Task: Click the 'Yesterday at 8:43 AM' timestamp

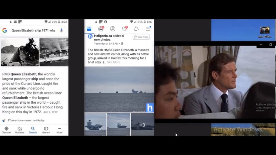Action: click(106, 44)
